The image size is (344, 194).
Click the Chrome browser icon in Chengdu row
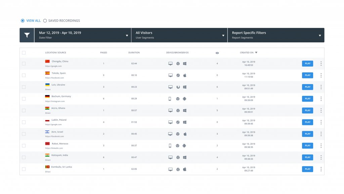click(178, 64)
